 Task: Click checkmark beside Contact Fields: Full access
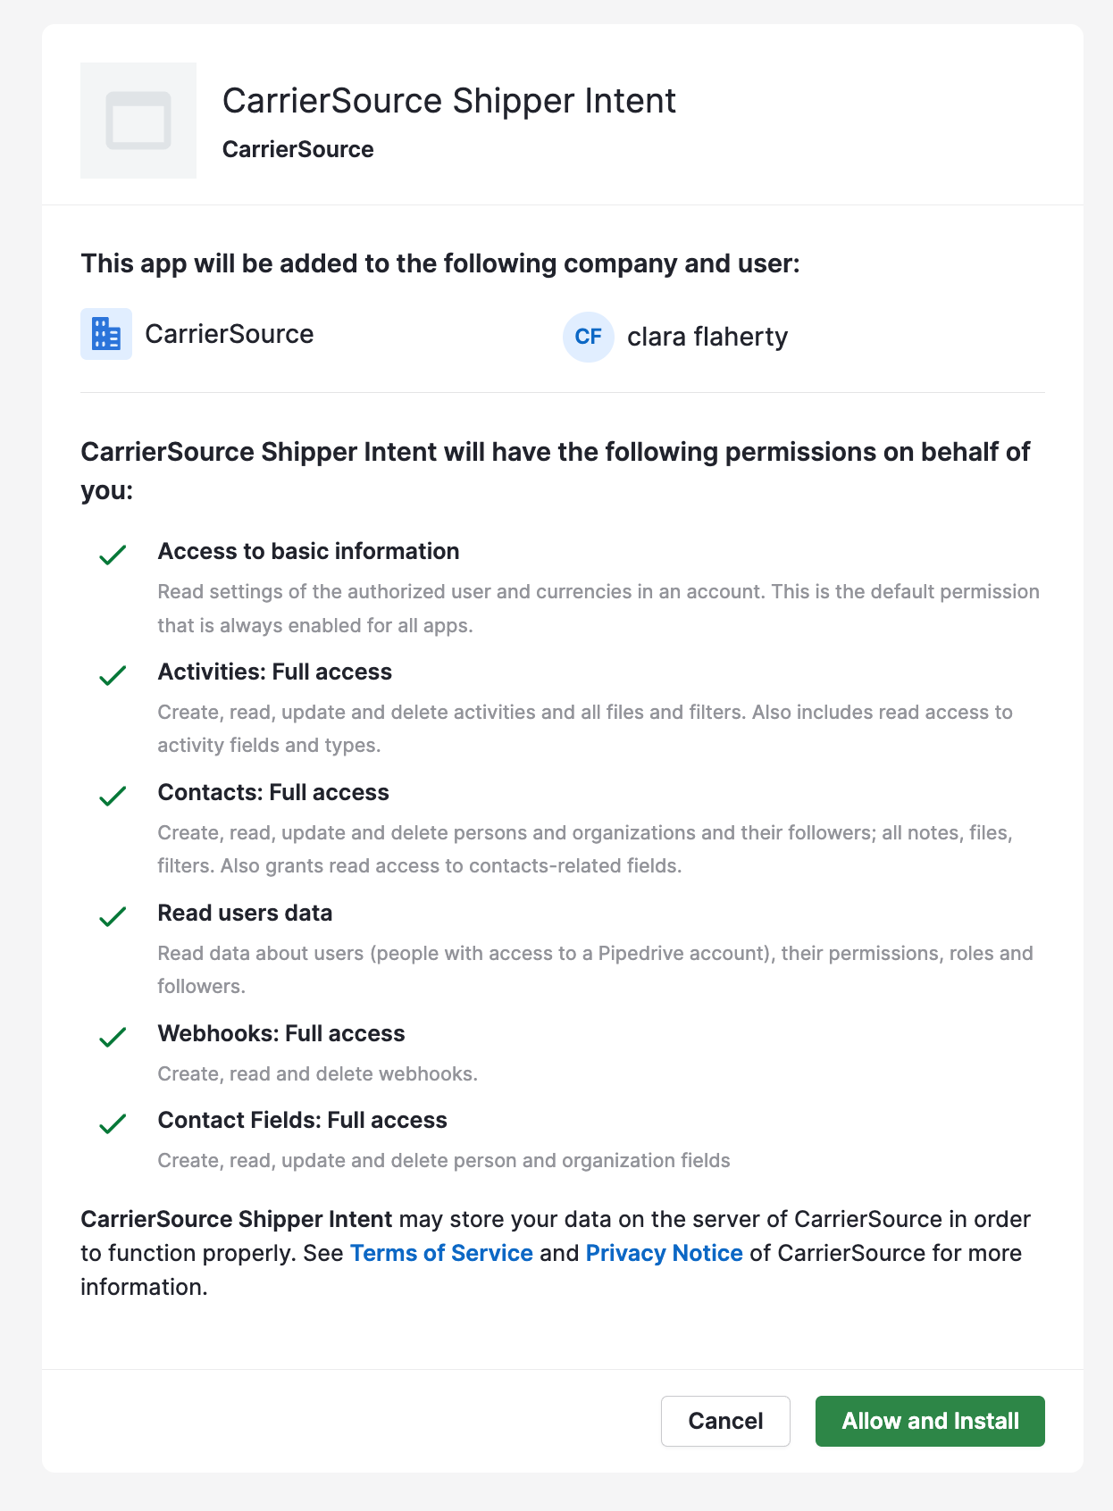click(x=113, y=1123)
